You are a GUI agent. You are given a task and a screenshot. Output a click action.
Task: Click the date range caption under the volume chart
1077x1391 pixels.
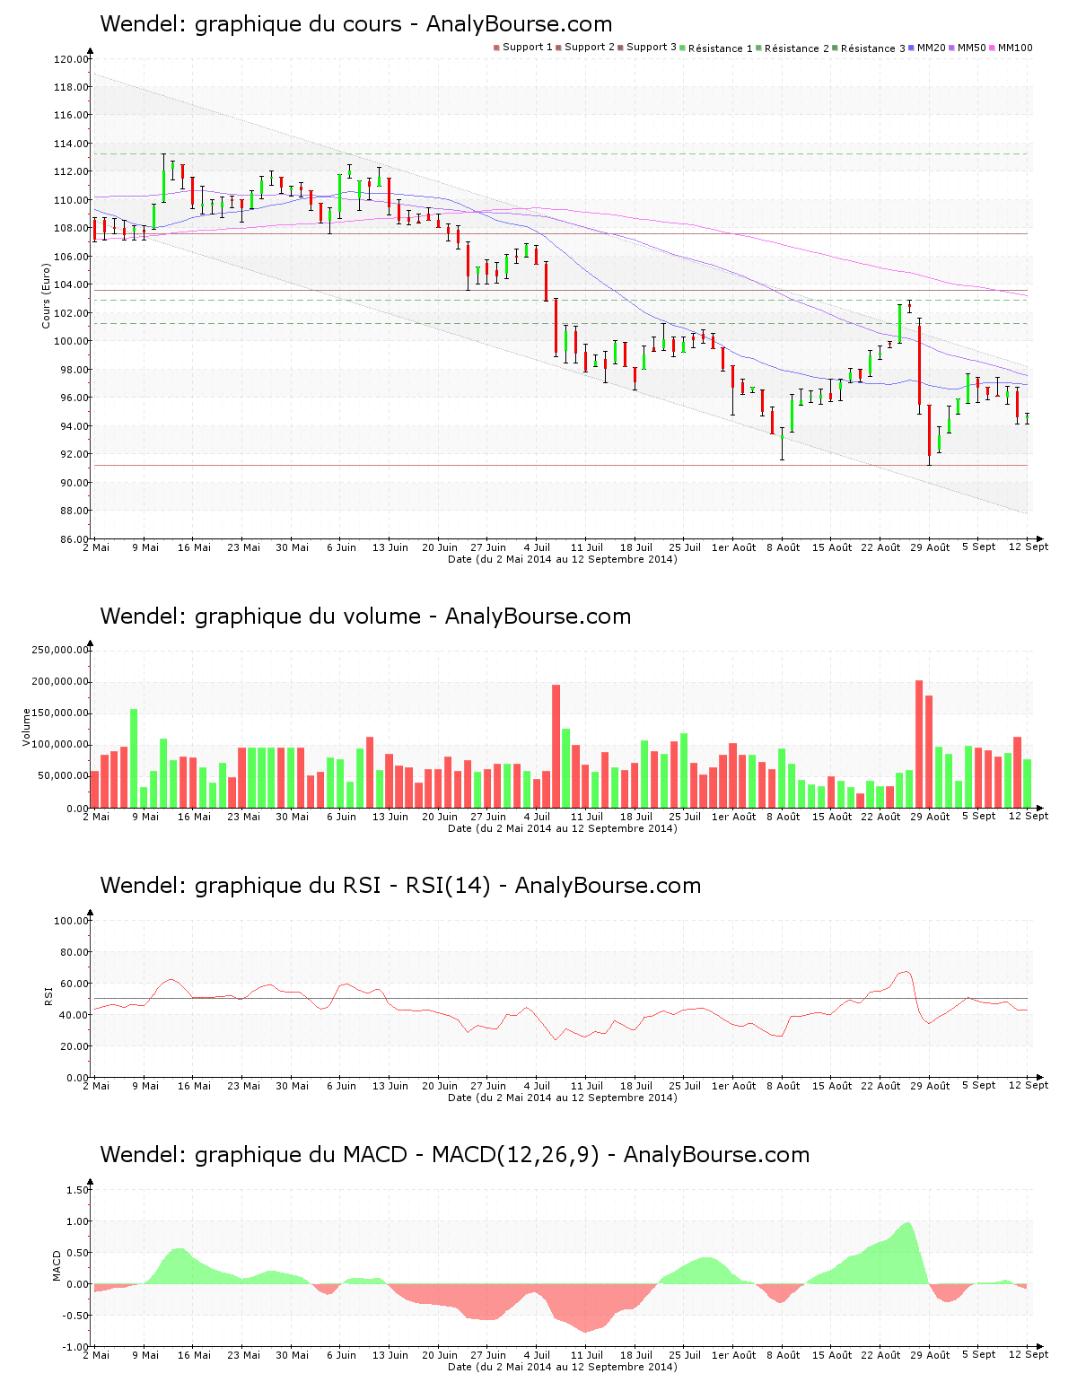point(563,828)
